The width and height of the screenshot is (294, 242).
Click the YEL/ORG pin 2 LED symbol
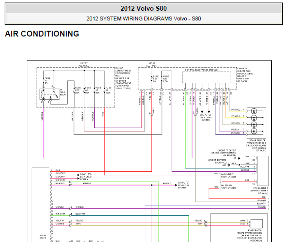pos(254,118)
